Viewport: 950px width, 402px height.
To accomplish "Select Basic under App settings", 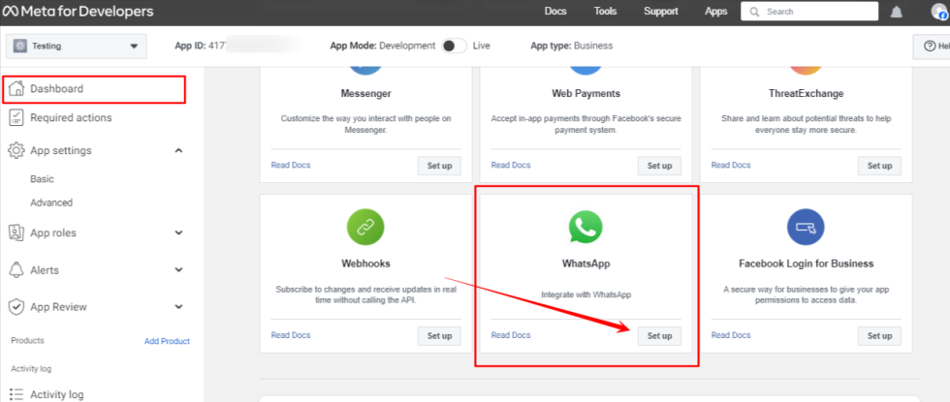I will pos(43,179).
